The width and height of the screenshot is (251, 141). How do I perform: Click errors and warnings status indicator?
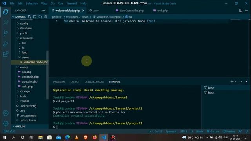(x=9, y=131)
